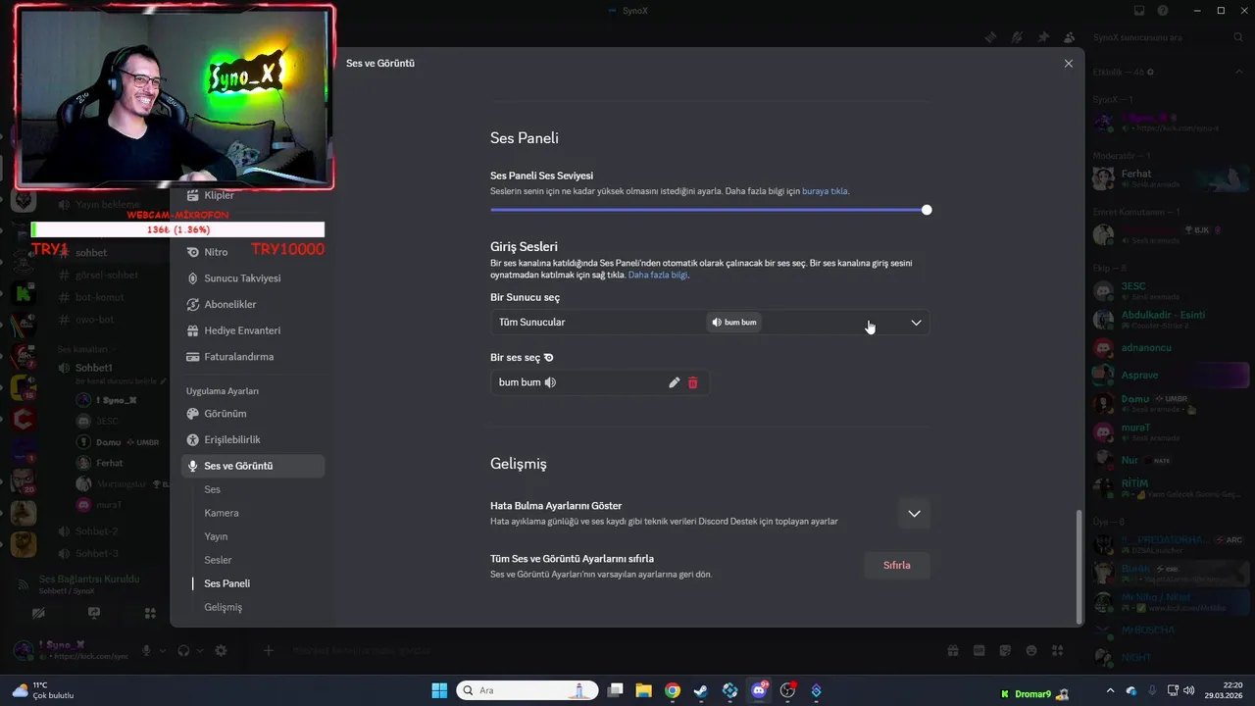Image resolution: width=1255 pixels, height=706 pixels.
Task: Open File Explorer from the taskbar
Action: 643,690
